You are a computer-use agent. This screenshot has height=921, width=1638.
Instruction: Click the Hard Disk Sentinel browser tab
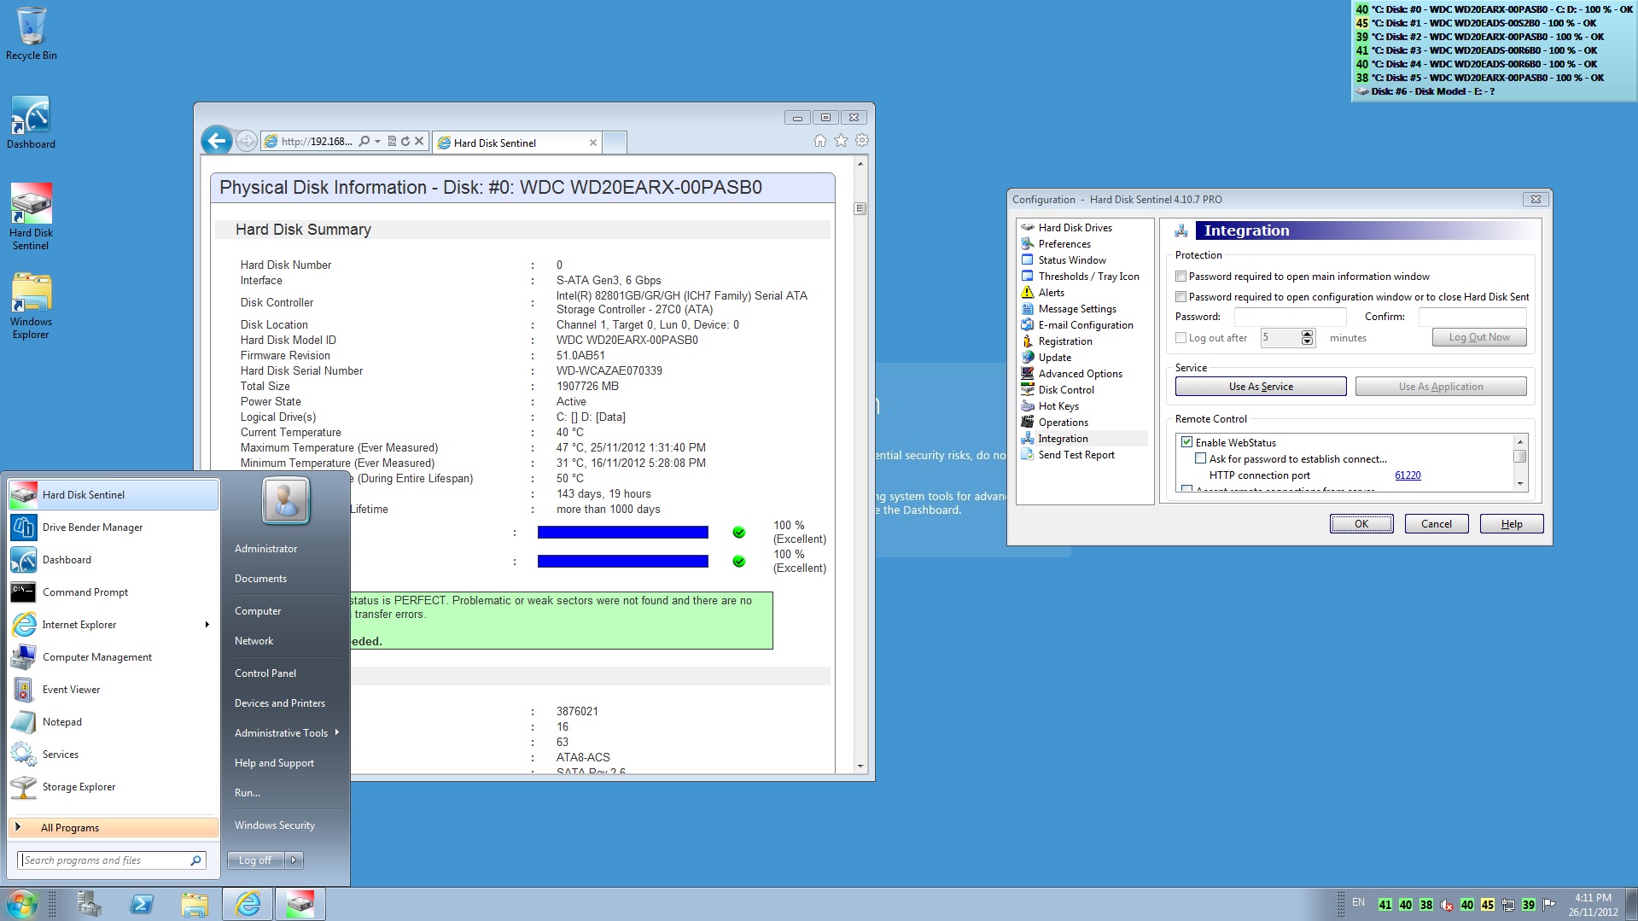516,143
